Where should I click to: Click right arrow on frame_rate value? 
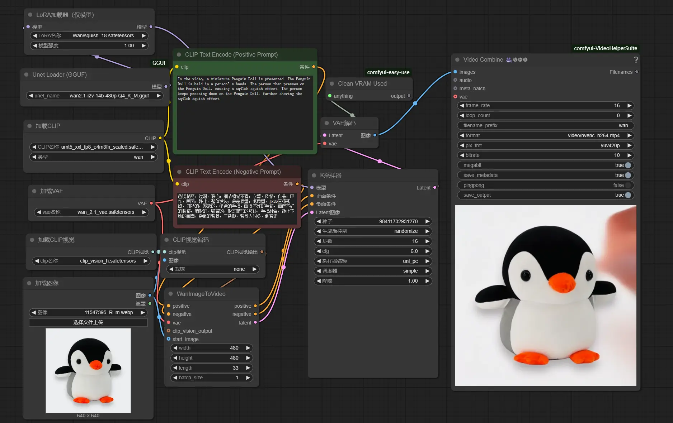click(629, 105)
